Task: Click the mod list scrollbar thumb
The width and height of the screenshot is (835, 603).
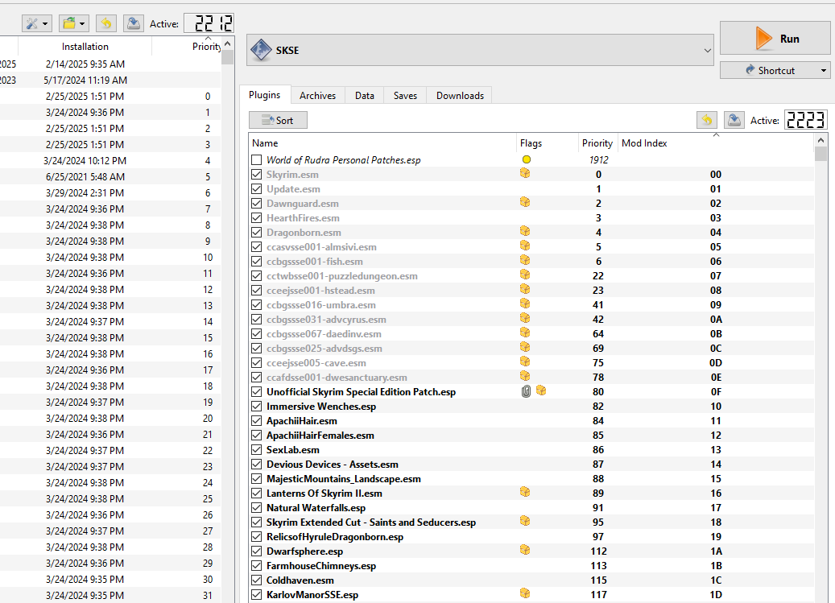Action: coord(227,57)
